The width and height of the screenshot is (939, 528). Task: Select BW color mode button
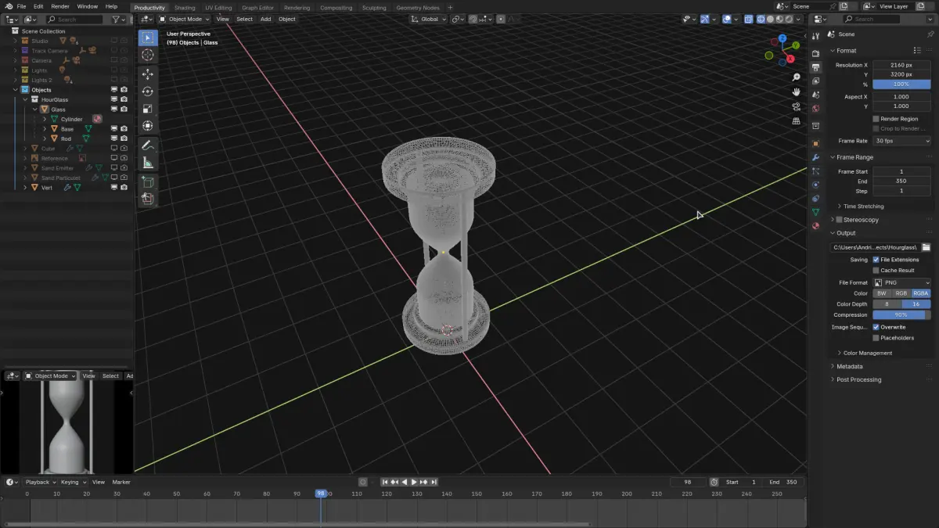click(882, 293)
